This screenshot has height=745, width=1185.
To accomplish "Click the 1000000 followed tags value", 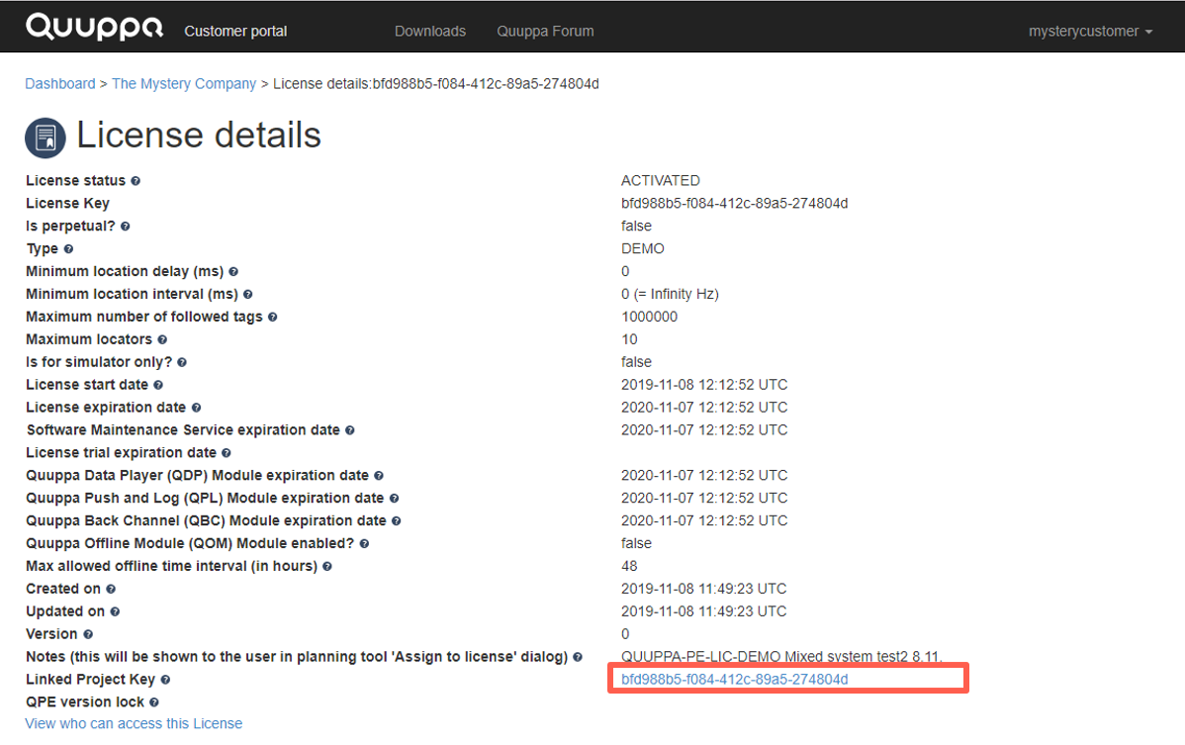I will click(x=649, y=317).
